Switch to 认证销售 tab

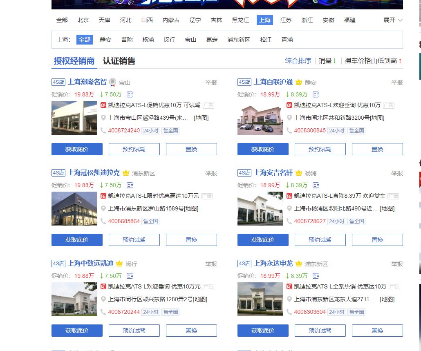119,61
